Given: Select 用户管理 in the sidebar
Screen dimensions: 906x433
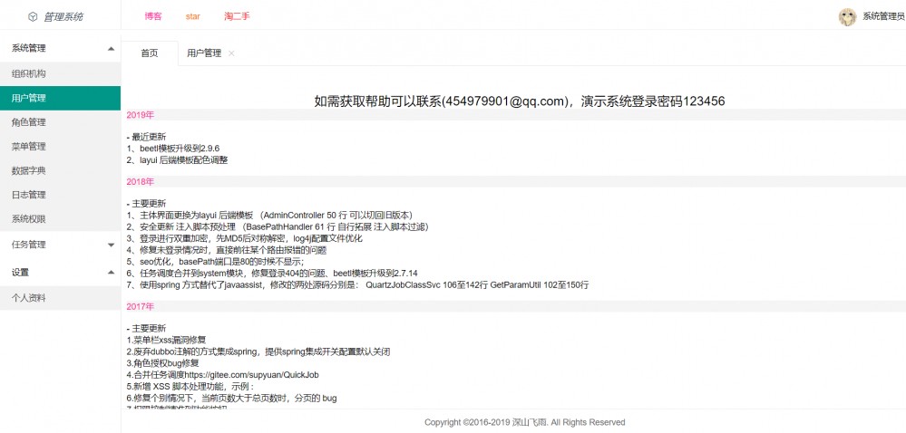Looking at the screenshot, I should (60, 98).
